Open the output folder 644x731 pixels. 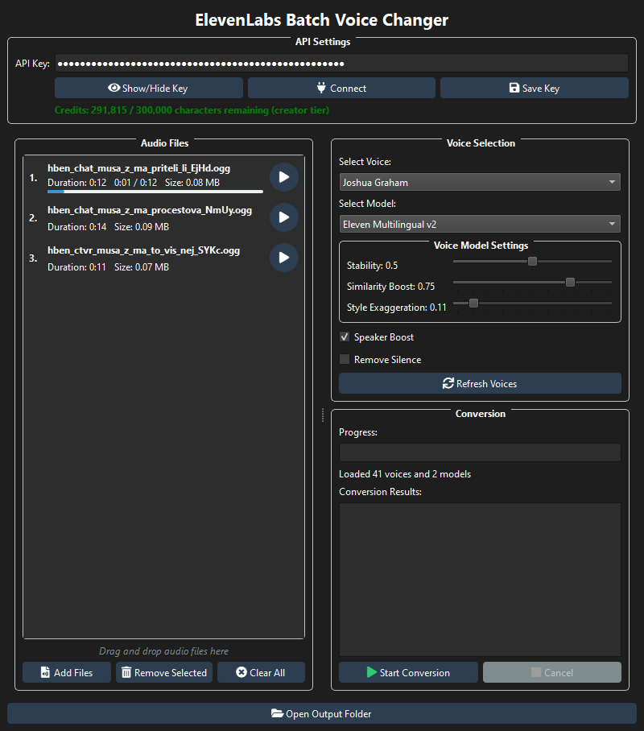[x=322, y=714]
